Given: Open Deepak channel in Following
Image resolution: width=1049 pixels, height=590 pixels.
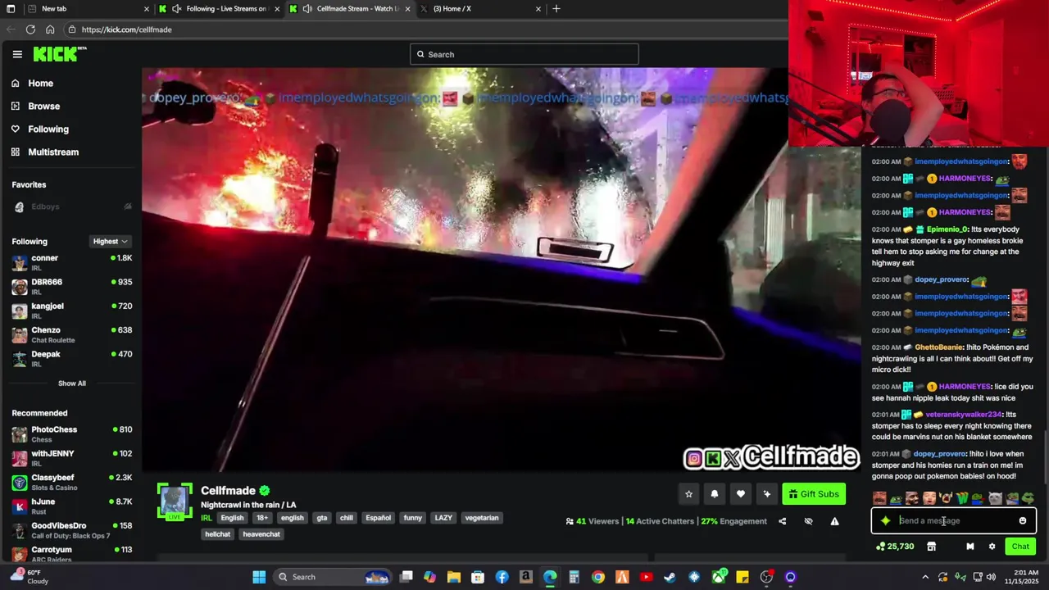Looking at the screenshot, I should [71, 359].
